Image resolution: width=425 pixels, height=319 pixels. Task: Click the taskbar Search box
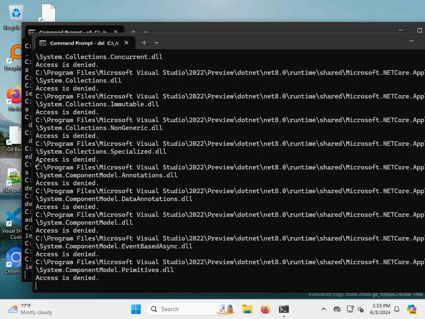[192, 309]
